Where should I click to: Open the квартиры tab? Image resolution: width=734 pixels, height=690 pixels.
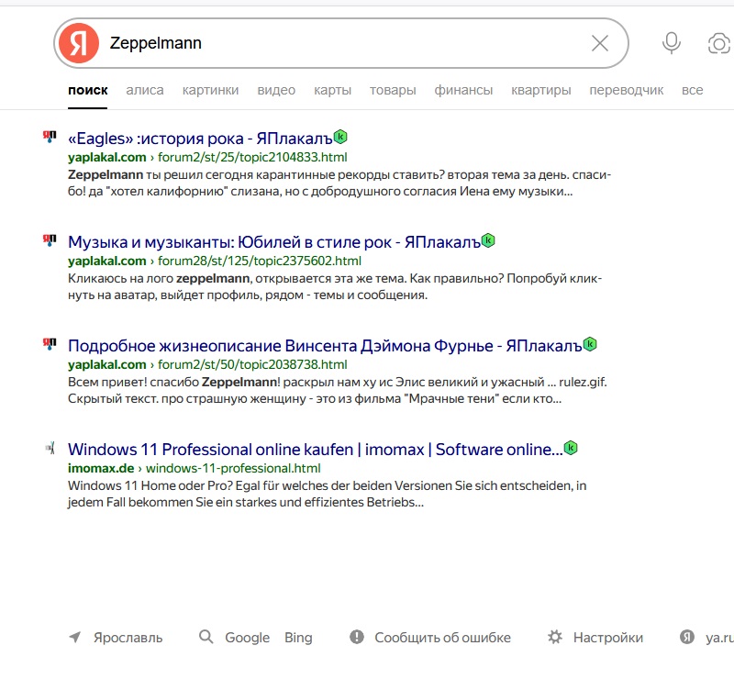coord(541,90)
